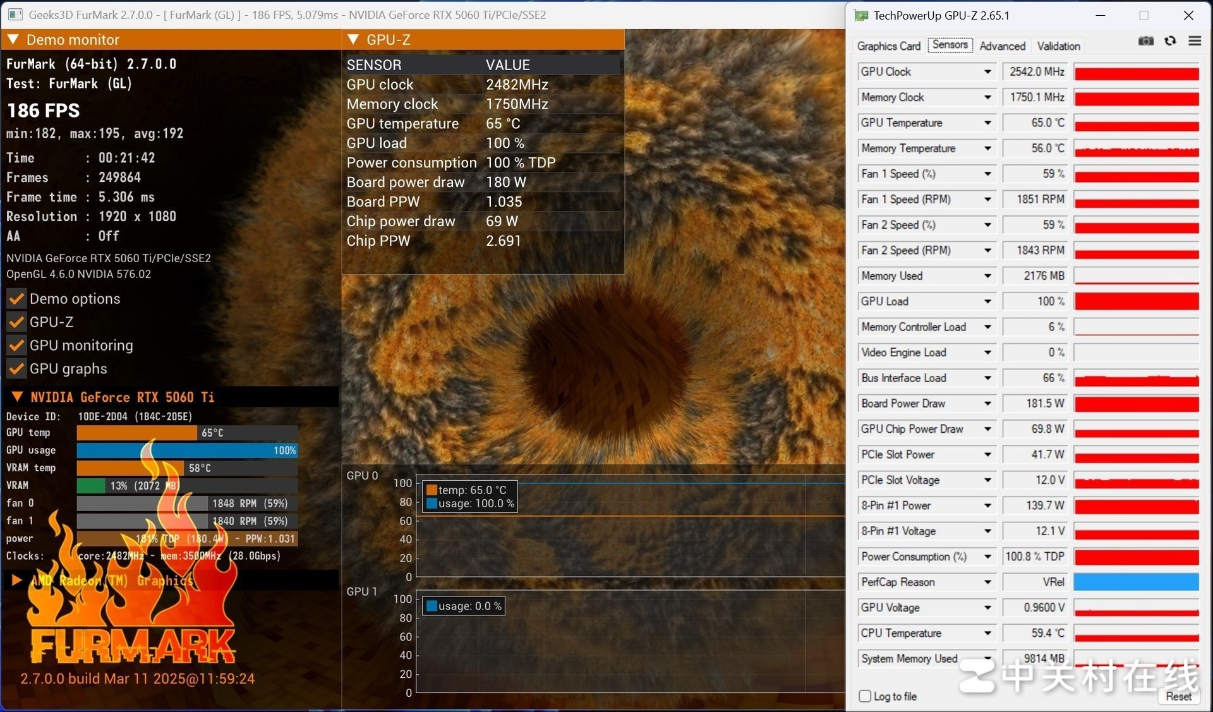This screenshot has width=1213, height=712.
Task: Toggle the GPU-Z checkbox in Demo monitor
Action: (x=16, y=322)
